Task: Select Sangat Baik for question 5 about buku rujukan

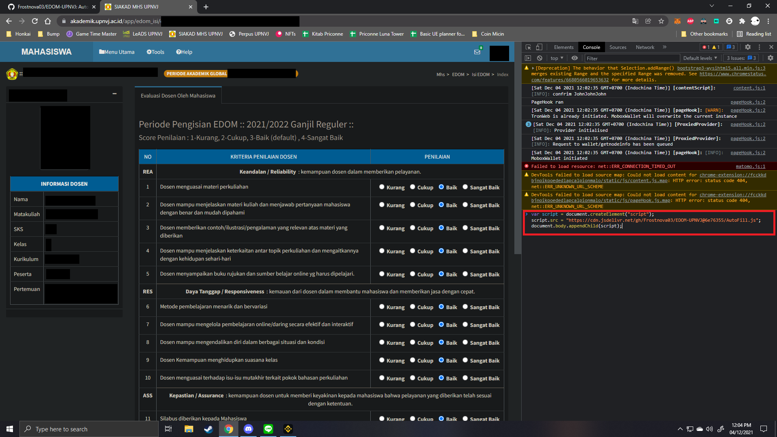Action: [465, 274]
